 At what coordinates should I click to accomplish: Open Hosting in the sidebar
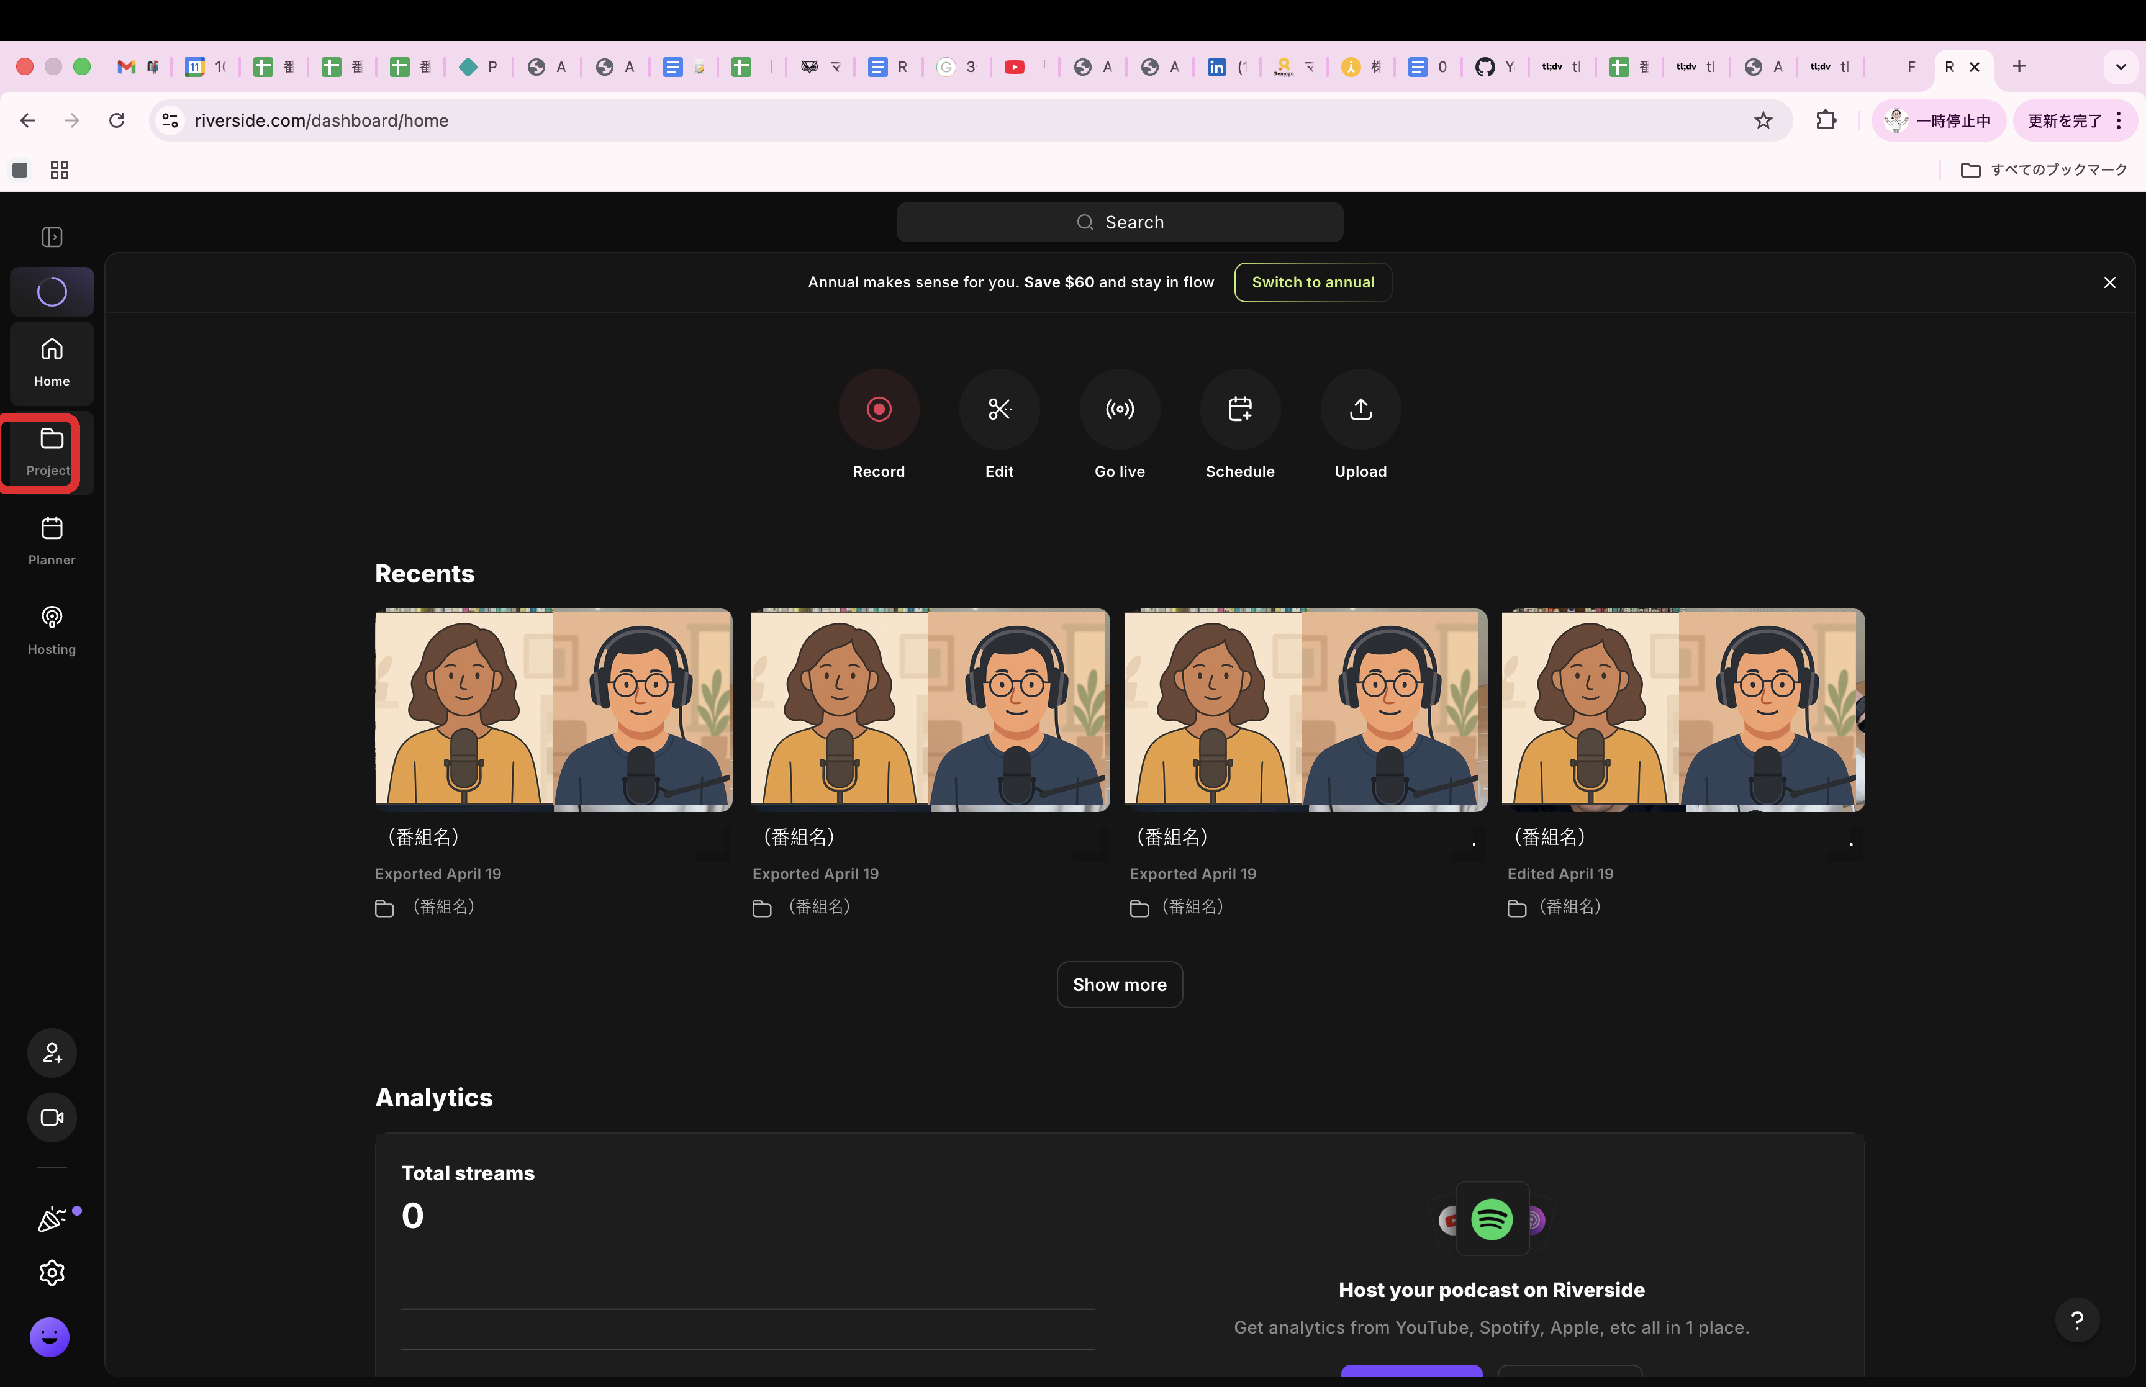click(52, 630)
